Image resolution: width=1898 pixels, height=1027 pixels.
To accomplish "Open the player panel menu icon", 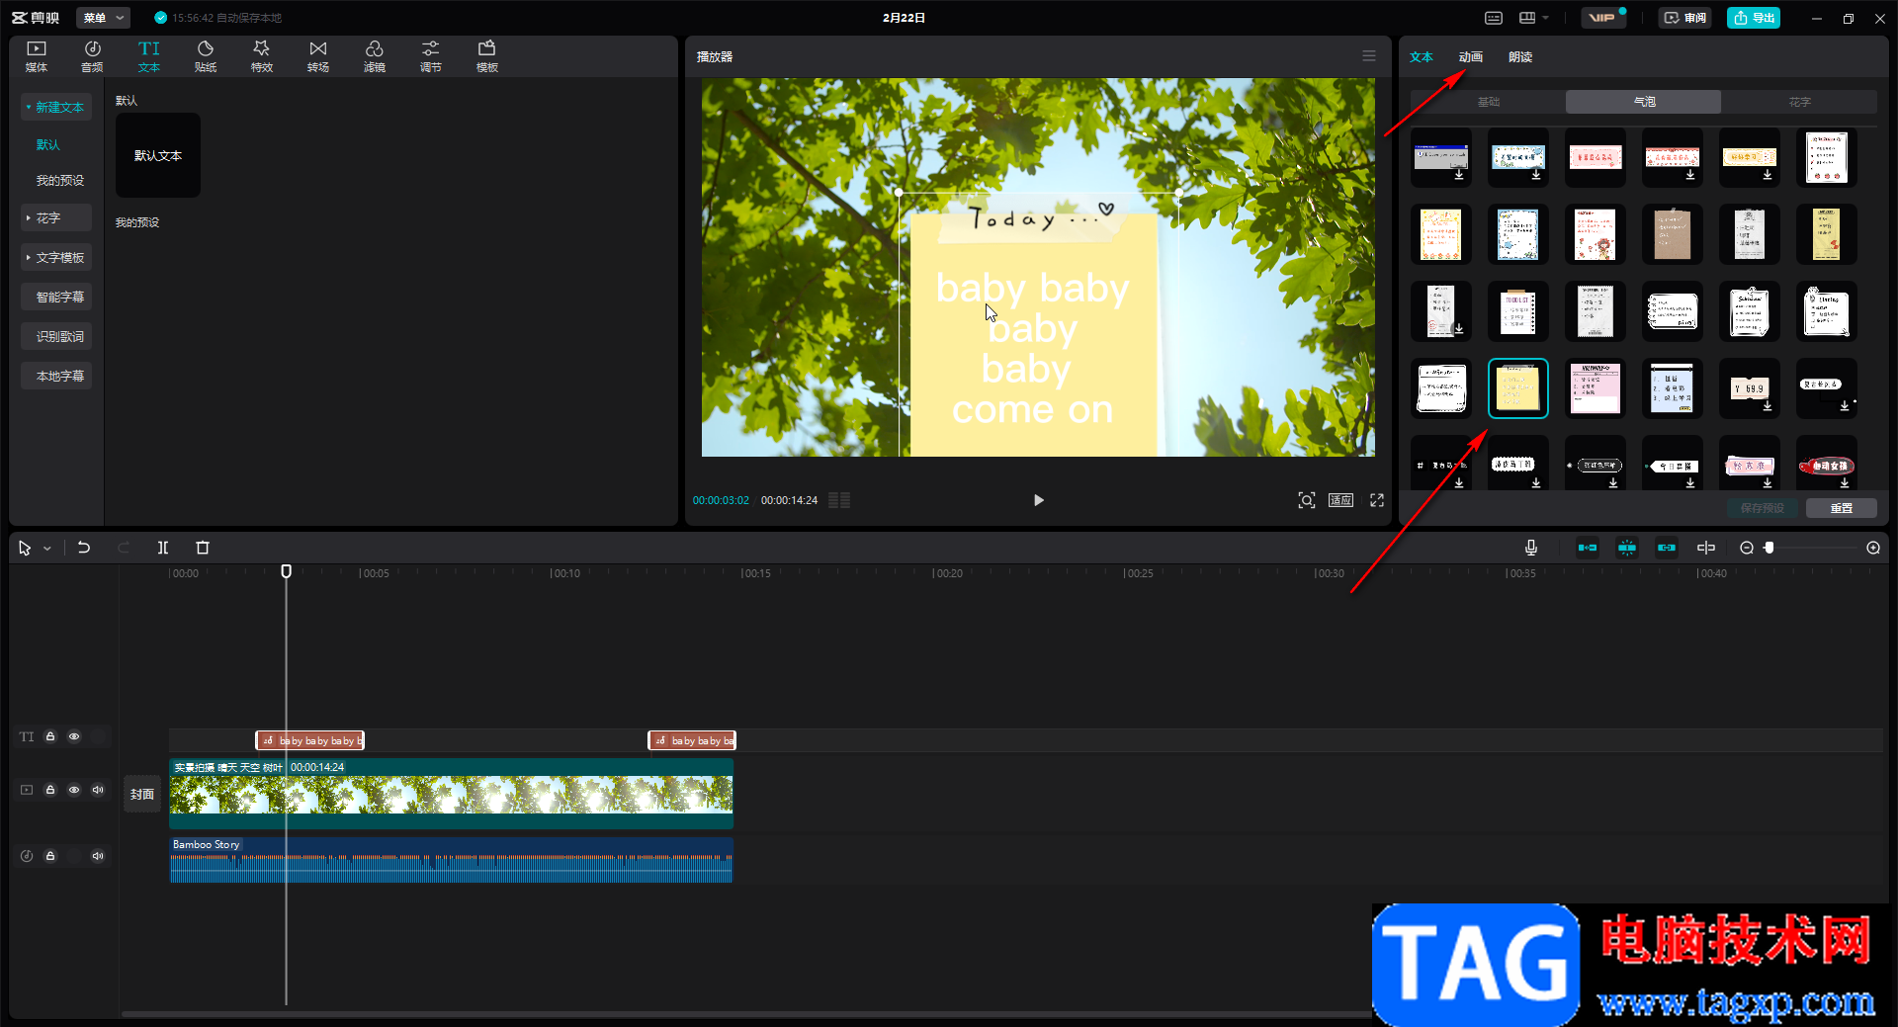I will point(1369,56).
